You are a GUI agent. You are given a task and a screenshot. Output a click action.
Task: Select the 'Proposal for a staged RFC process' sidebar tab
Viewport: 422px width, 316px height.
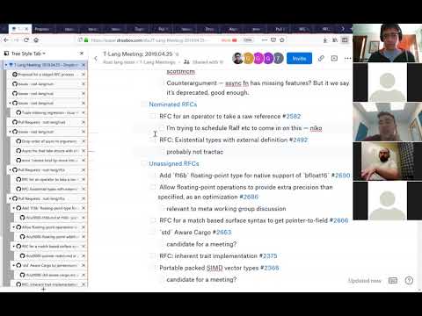46,75
